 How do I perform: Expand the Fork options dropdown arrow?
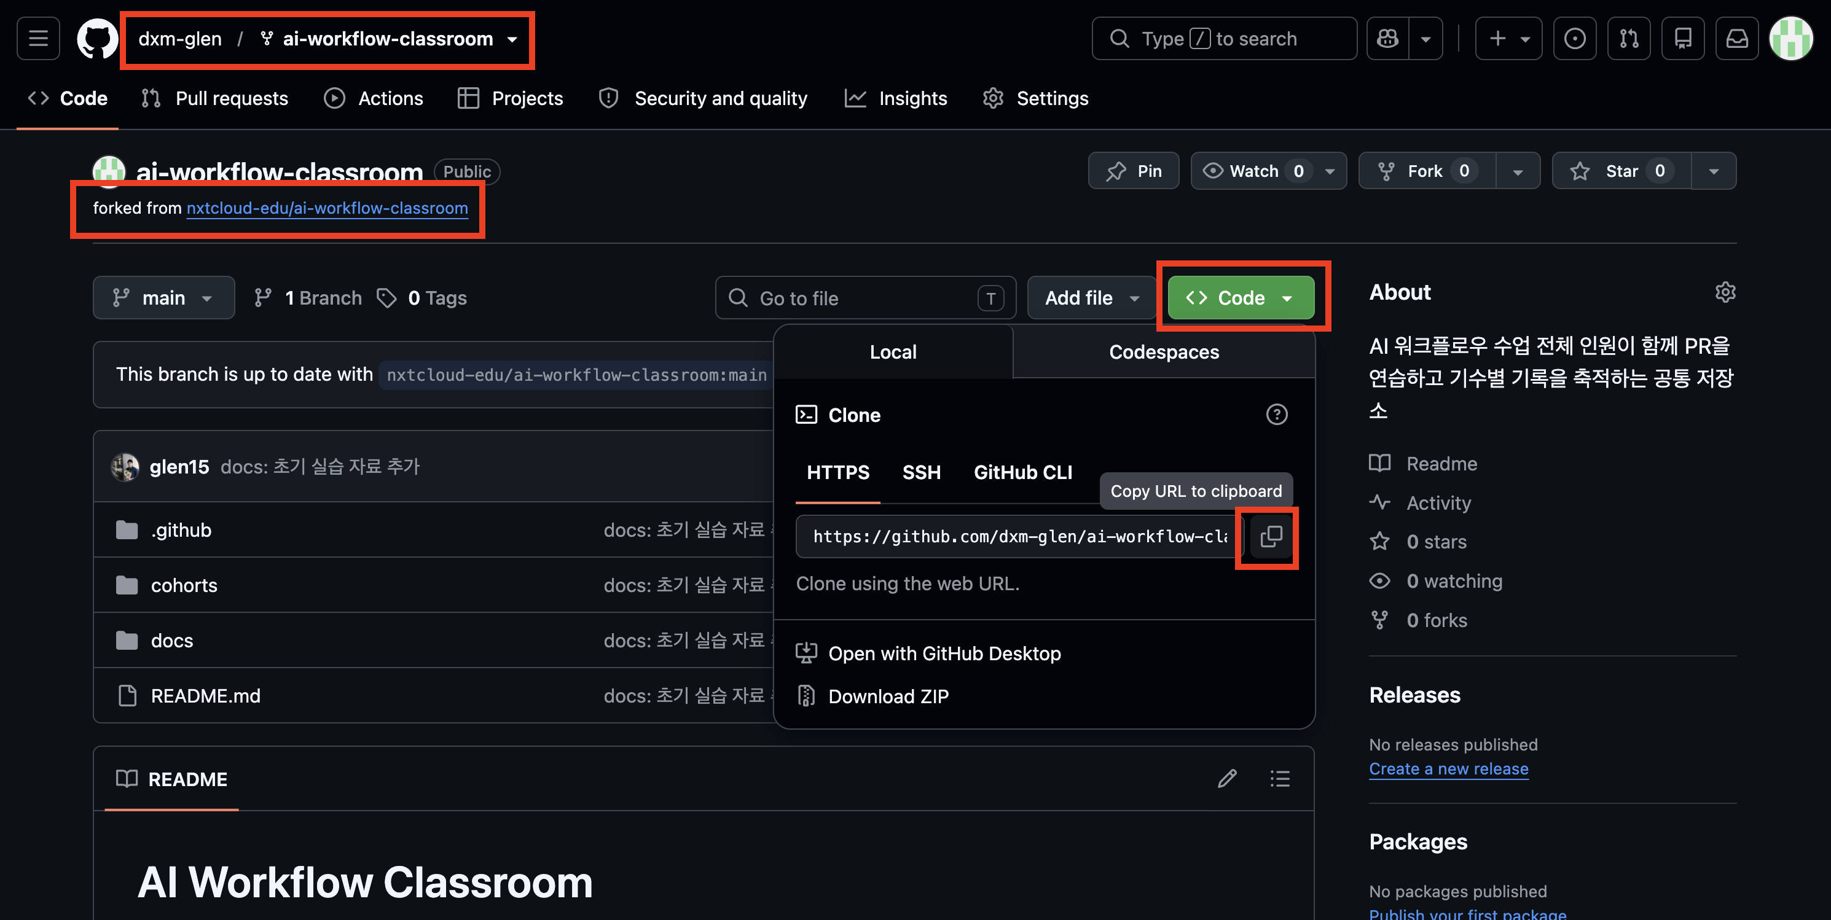tap(1518, 171)
